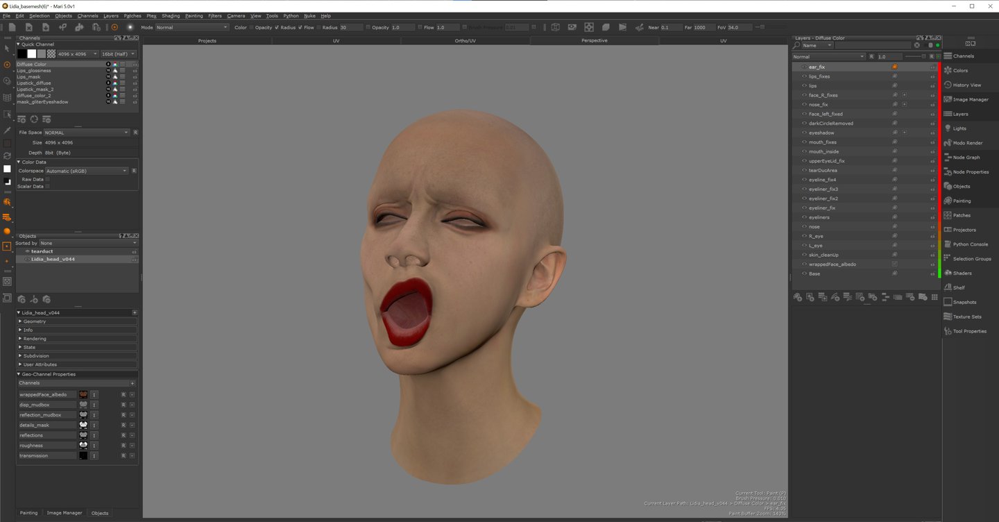Screen dimensions: 999x522
Task: Open the Shaders palette from sidebar
Action: coord(962,273)
